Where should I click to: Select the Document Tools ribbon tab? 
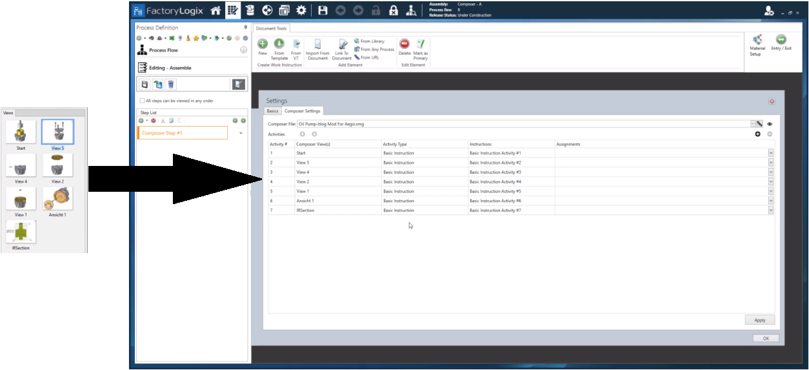271,28
